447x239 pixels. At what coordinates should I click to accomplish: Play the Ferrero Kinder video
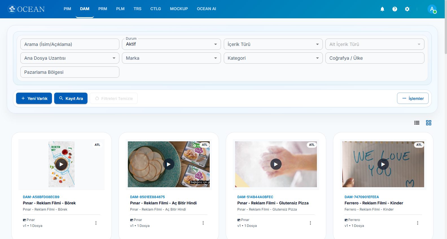[383, 164]
